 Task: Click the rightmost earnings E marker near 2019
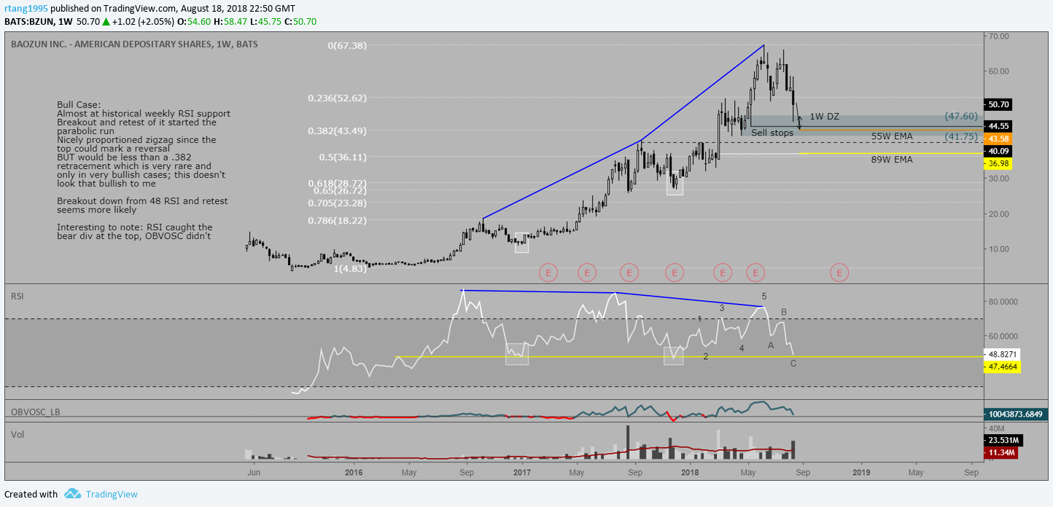pos(839,273)
